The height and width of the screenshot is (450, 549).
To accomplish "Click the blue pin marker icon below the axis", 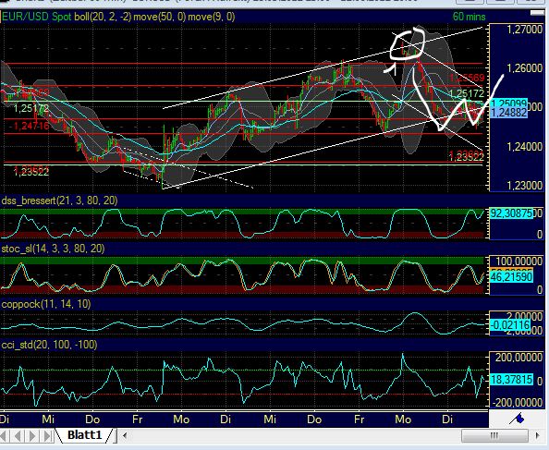I will 518,419.
